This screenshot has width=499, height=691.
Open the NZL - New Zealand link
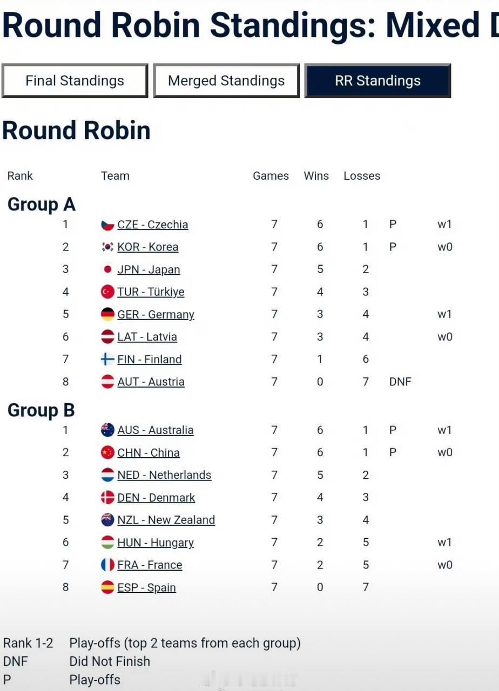(x=166, y=520)
